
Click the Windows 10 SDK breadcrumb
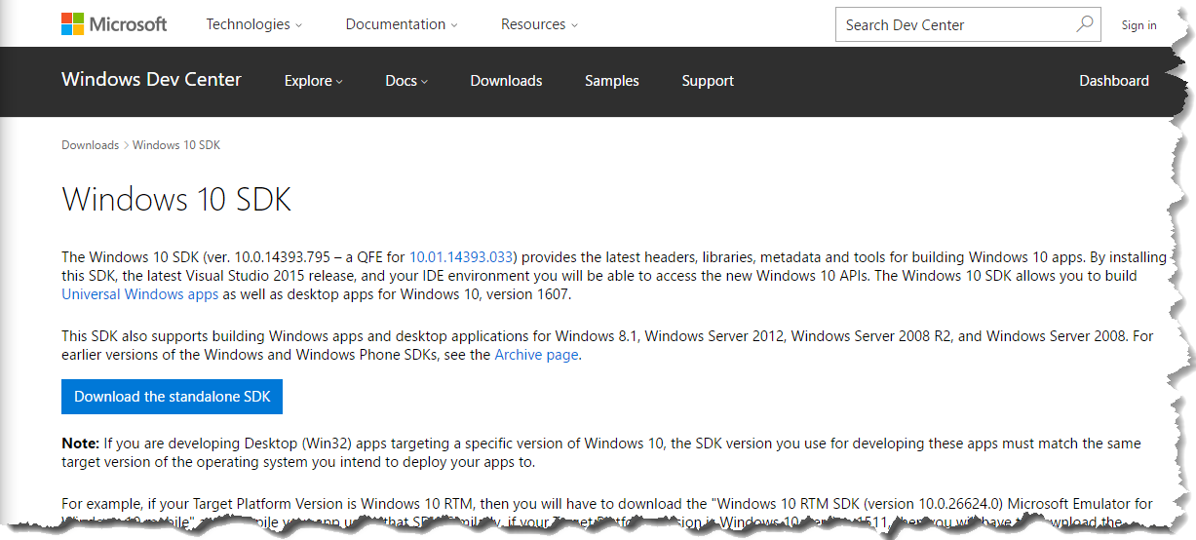pos(176,145)
